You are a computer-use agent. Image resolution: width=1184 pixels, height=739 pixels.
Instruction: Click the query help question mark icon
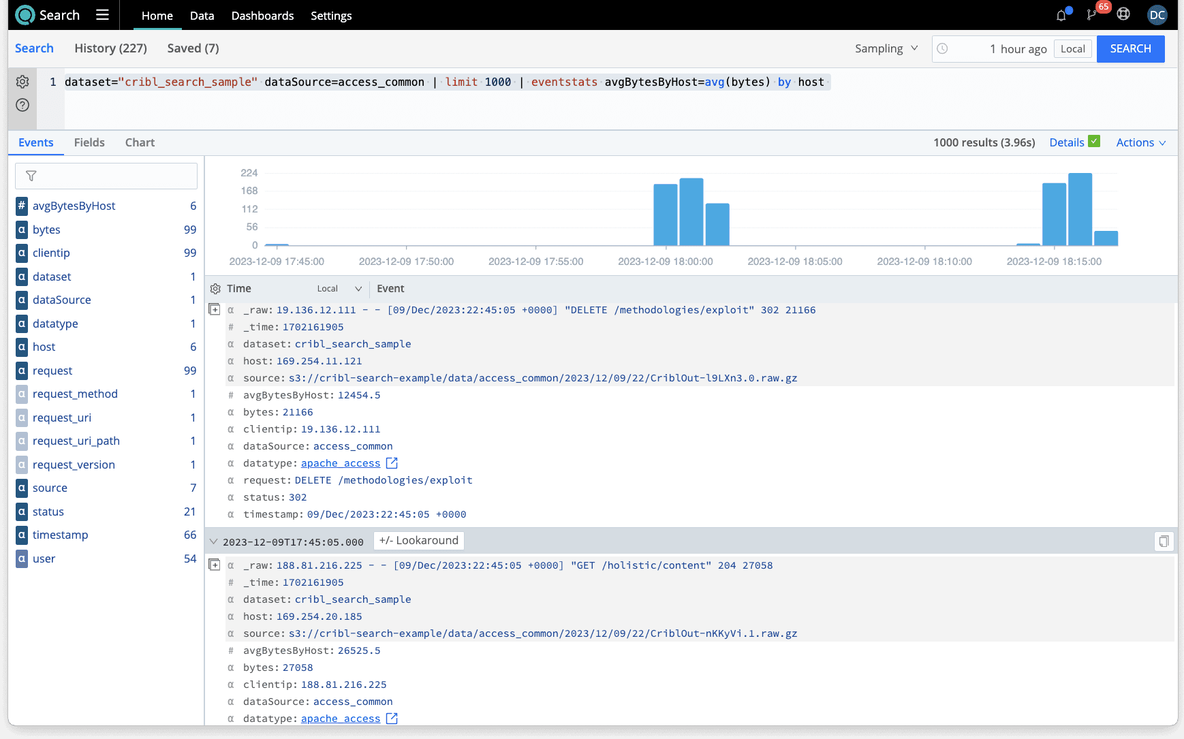pyautogui.click(x=22, y=105)
